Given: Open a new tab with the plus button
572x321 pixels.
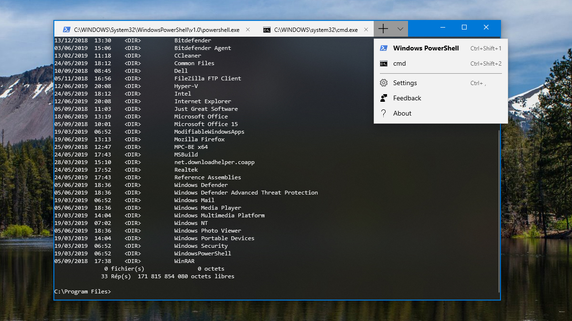Looking at the screenshot, I should (x=383, y=29).
